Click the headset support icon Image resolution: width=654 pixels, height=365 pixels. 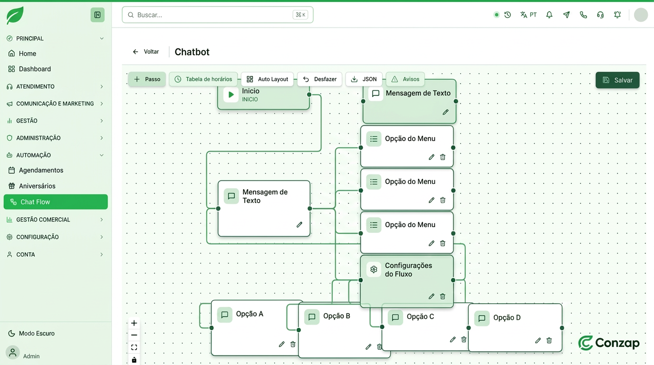click(x=600, y=15)
